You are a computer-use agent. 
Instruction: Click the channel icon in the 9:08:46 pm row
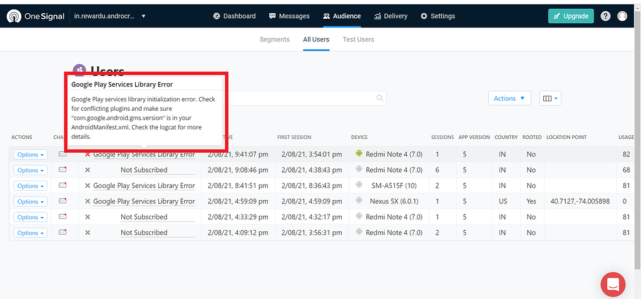[x=63, y=170]
